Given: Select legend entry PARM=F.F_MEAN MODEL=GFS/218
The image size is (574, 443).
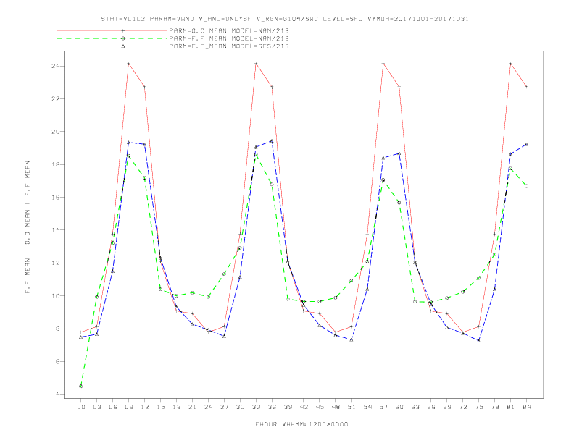Looking at the screenshot, I should pos(229,46).
